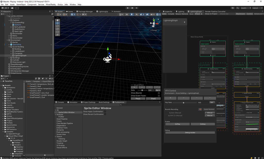Click the OnPlay event button in VFX Control
264x159 pixels.
[177, 124]
